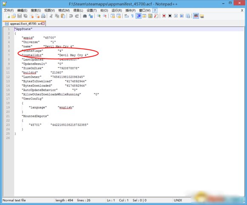Image resolution: width=247 pixels, height=205 pixels.
Task: Close the appmanifest_45700.acf tab with red X
Action: (43, 24)
